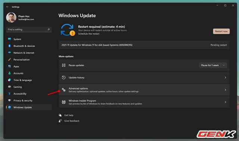Expand the pause duration dropdown arrow
239x141 pixels.
224,65
